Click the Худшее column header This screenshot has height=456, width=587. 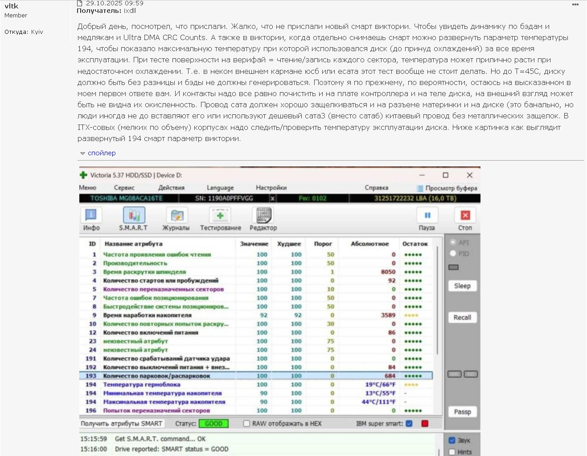(x=289, y=244)
